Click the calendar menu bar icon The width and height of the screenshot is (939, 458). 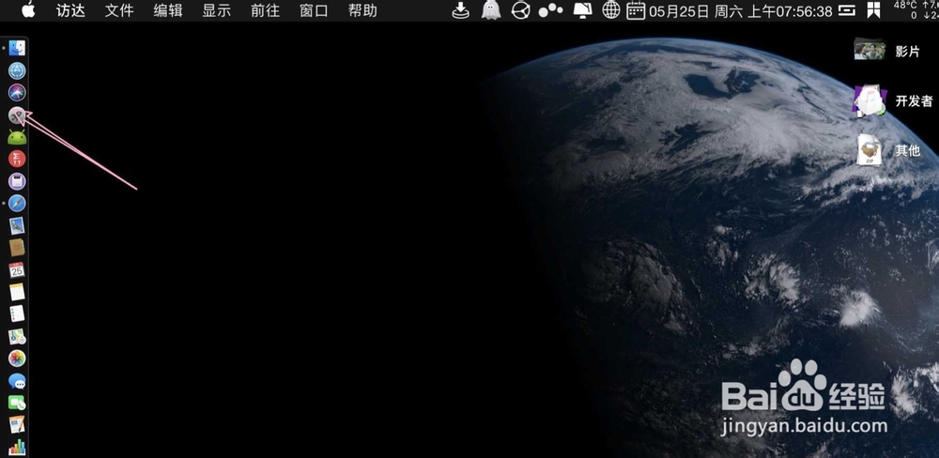pos(636,10)
